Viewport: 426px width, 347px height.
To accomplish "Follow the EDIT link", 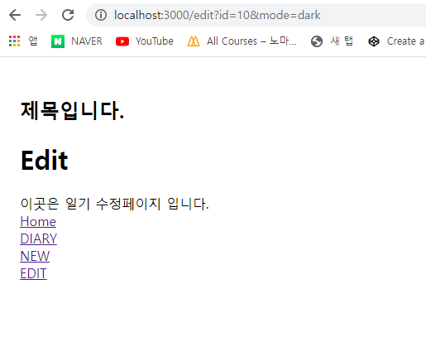I will coord(33,273).
